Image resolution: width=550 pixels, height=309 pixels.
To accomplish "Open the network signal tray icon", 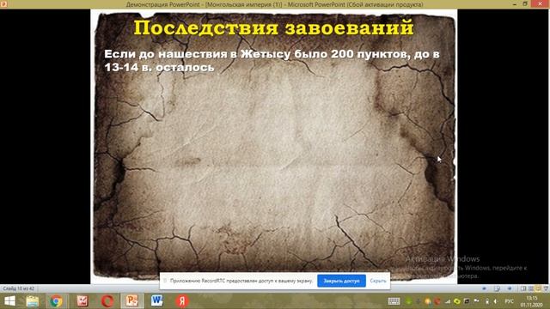I will 448,301.
